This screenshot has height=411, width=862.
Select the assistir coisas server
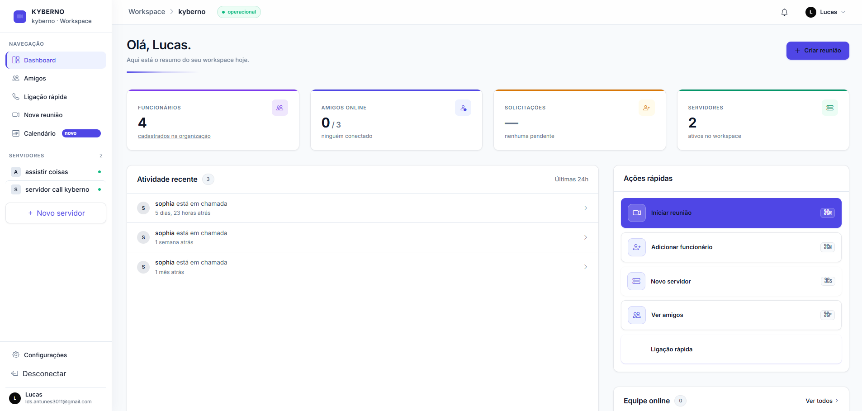coord(56,172)
